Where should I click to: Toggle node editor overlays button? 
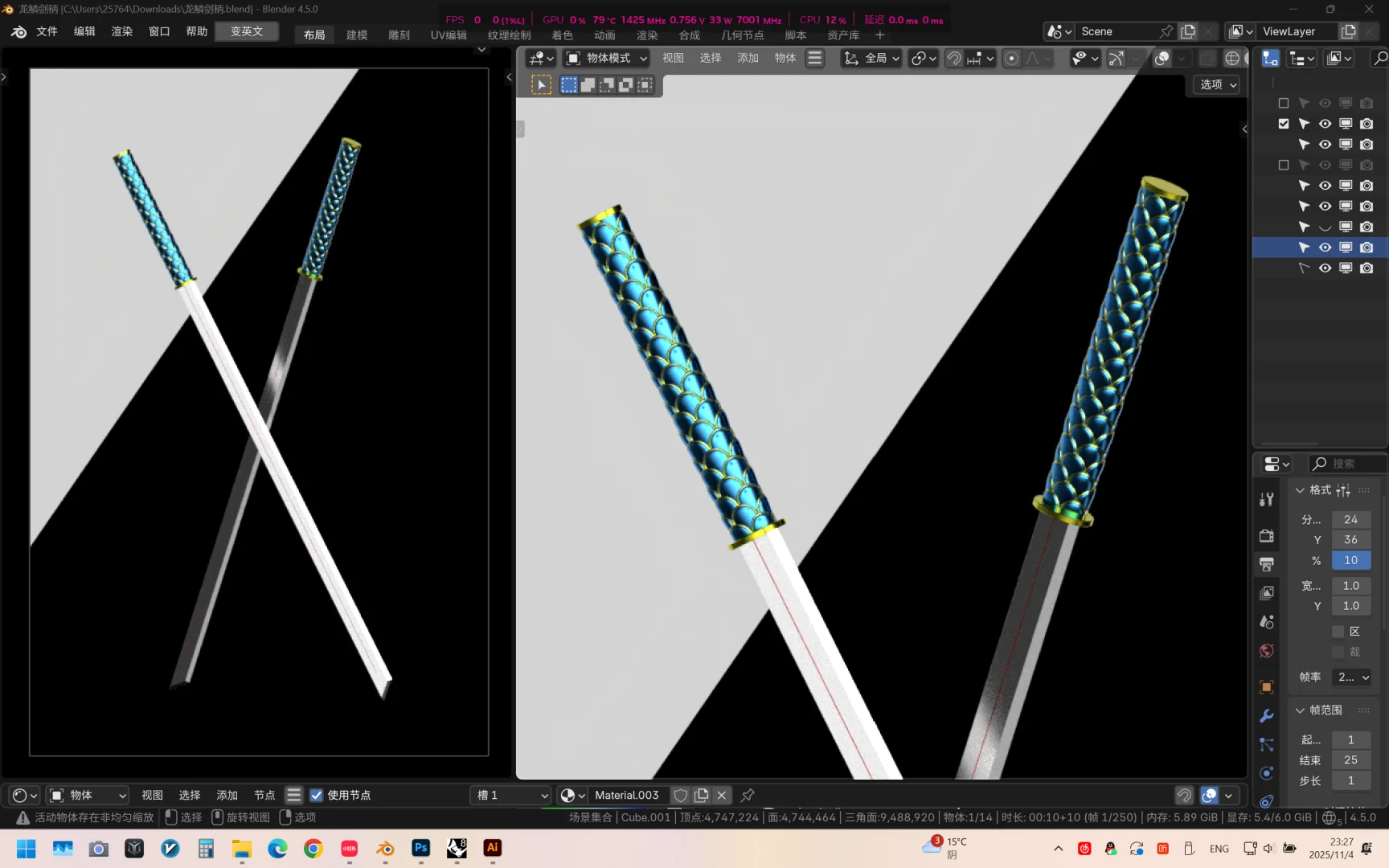(x=1210, y=795)
